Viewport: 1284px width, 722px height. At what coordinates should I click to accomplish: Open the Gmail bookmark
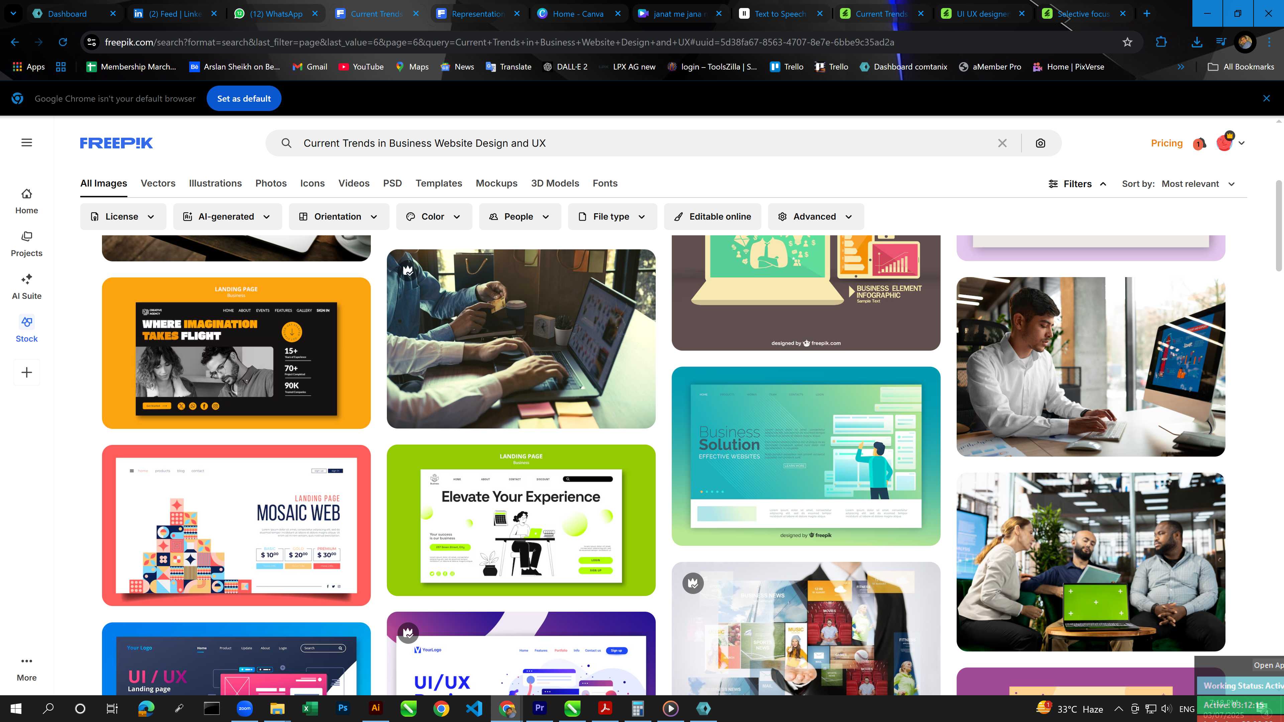(310, 67)
